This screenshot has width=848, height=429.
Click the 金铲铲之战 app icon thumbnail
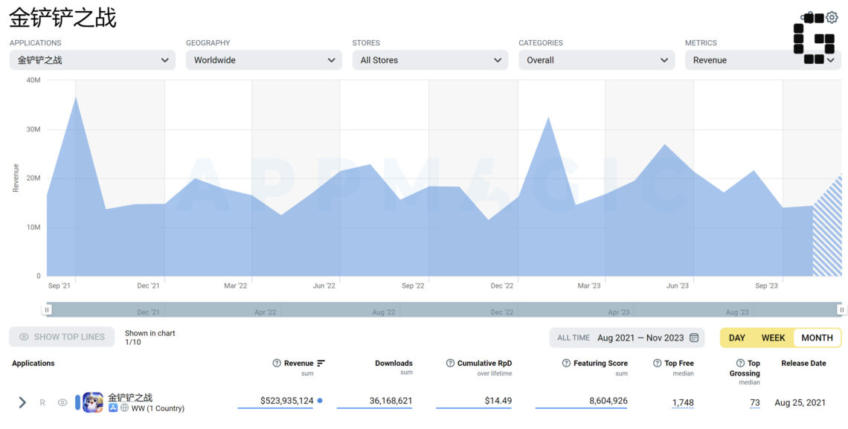[92, 402]
